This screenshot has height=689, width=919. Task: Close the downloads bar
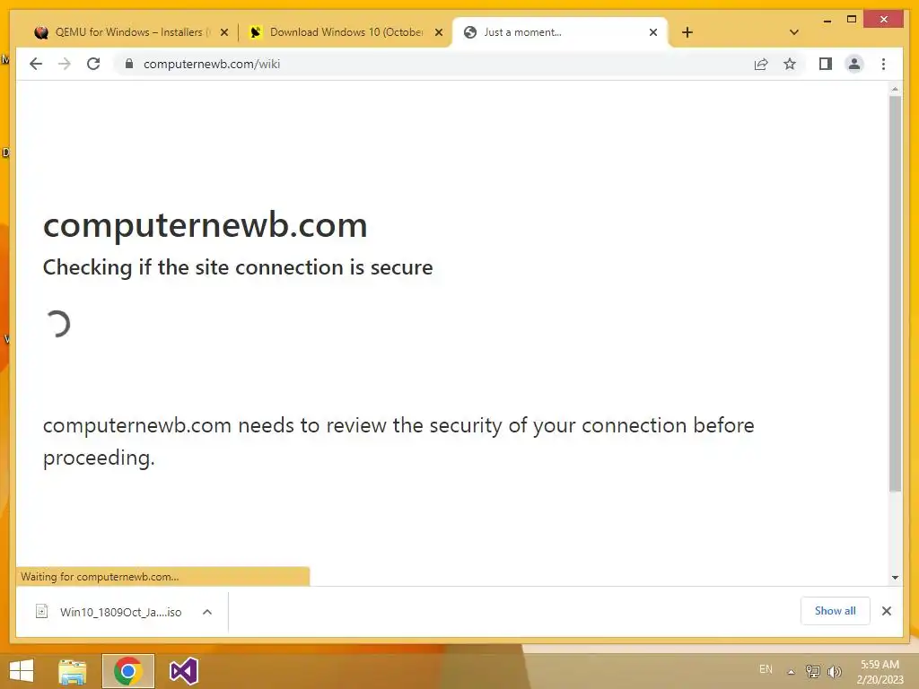click(886, 611)
